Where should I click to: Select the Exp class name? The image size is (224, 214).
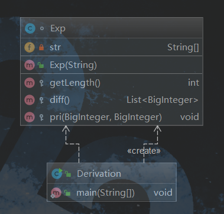tap(58, 28)
